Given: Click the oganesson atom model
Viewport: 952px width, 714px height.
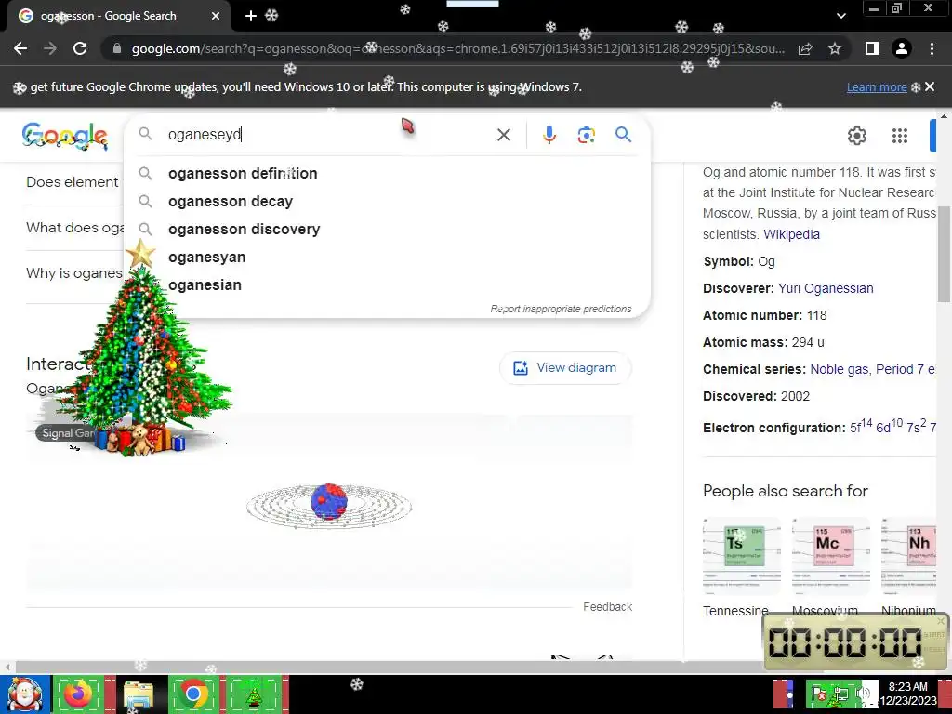Looking at the screenshot, I should pos(329,505).
